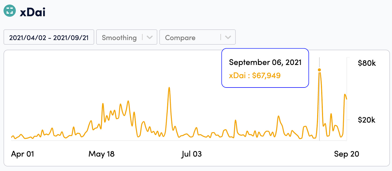Click the May 18 x-axis label
392x171 pixels.
click(101, 154)
